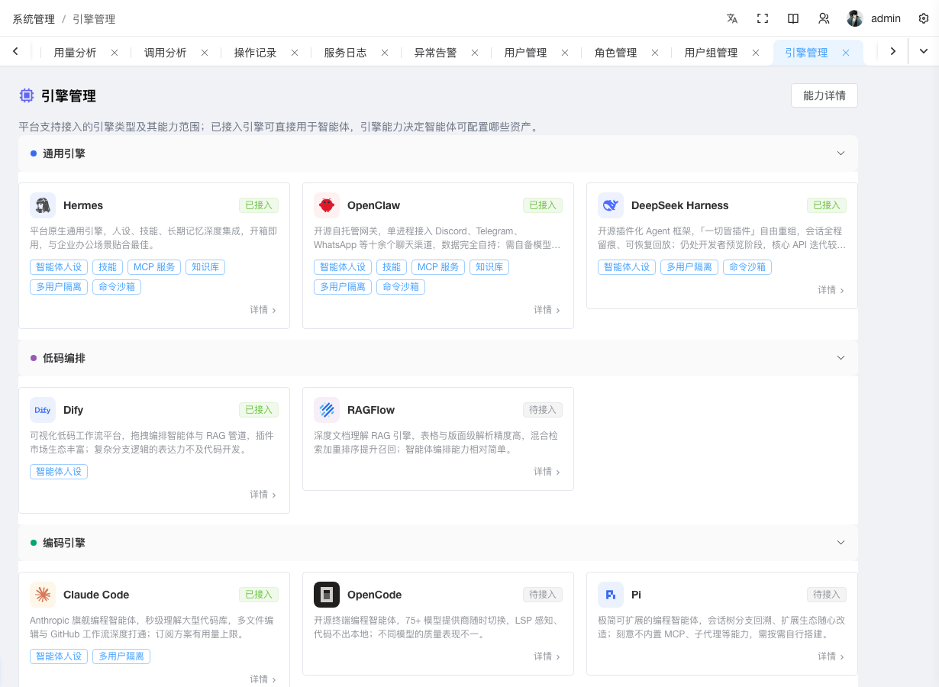Open the documentation book icon
The height and width of the screenshot is (687, 939).
click(x=793, y=18)
